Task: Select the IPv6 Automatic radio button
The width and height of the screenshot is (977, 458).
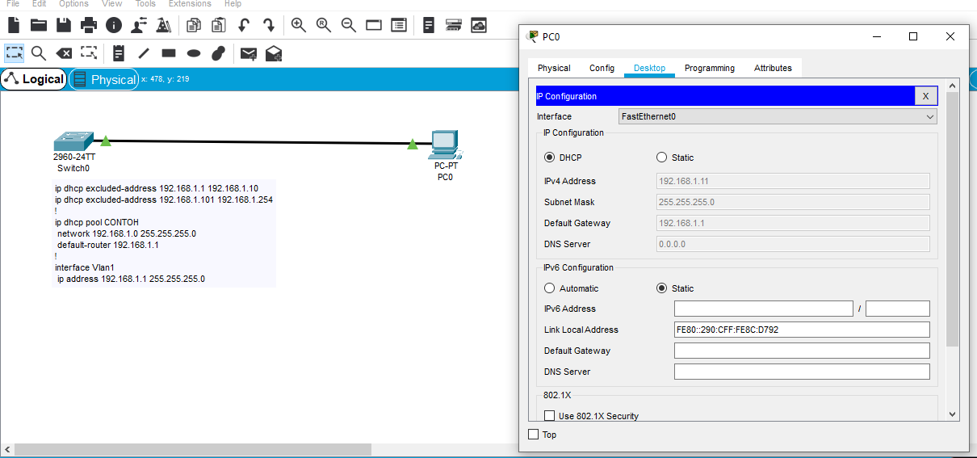Action: pos(550,288)
